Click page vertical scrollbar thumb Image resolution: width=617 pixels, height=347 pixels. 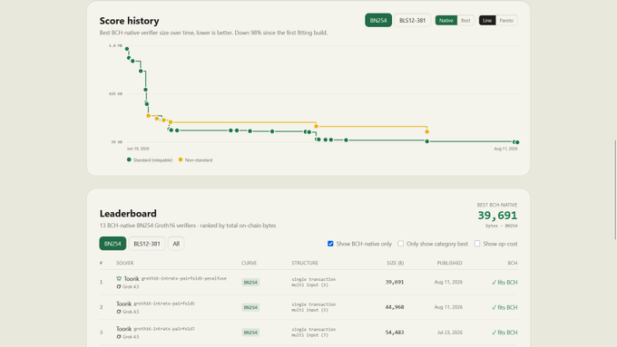[x=615, y=189]
